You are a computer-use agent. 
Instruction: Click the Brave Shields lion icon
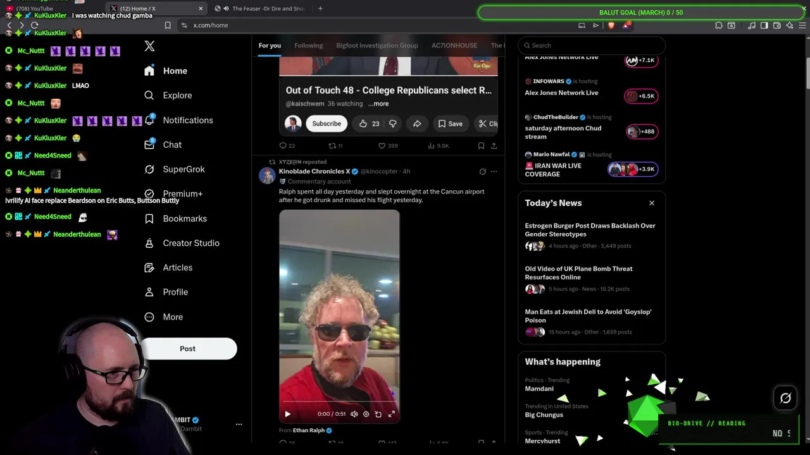611,25
